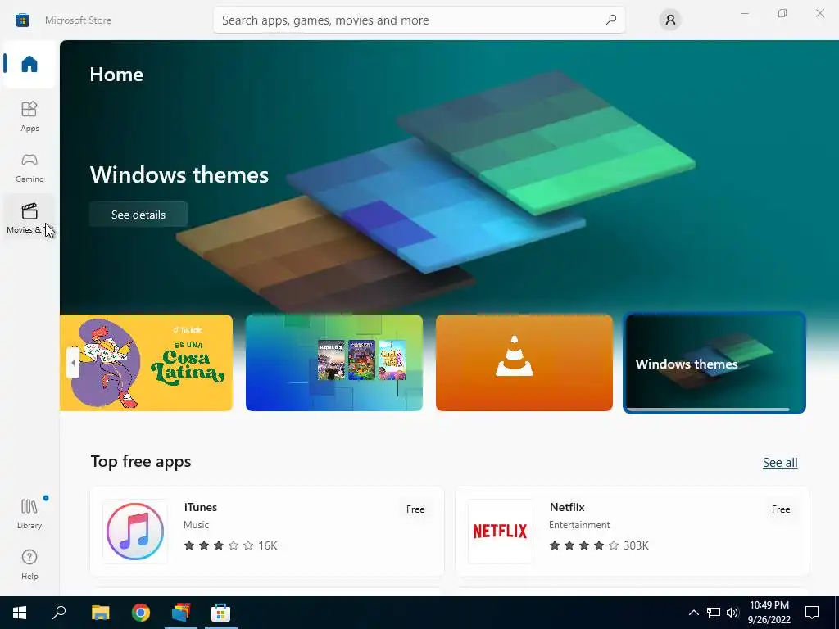Image resolution: width=839 pixels, height=629 pixels.
Task: Click the Microsoft Store logo in title bar
Action: point(22,20)
